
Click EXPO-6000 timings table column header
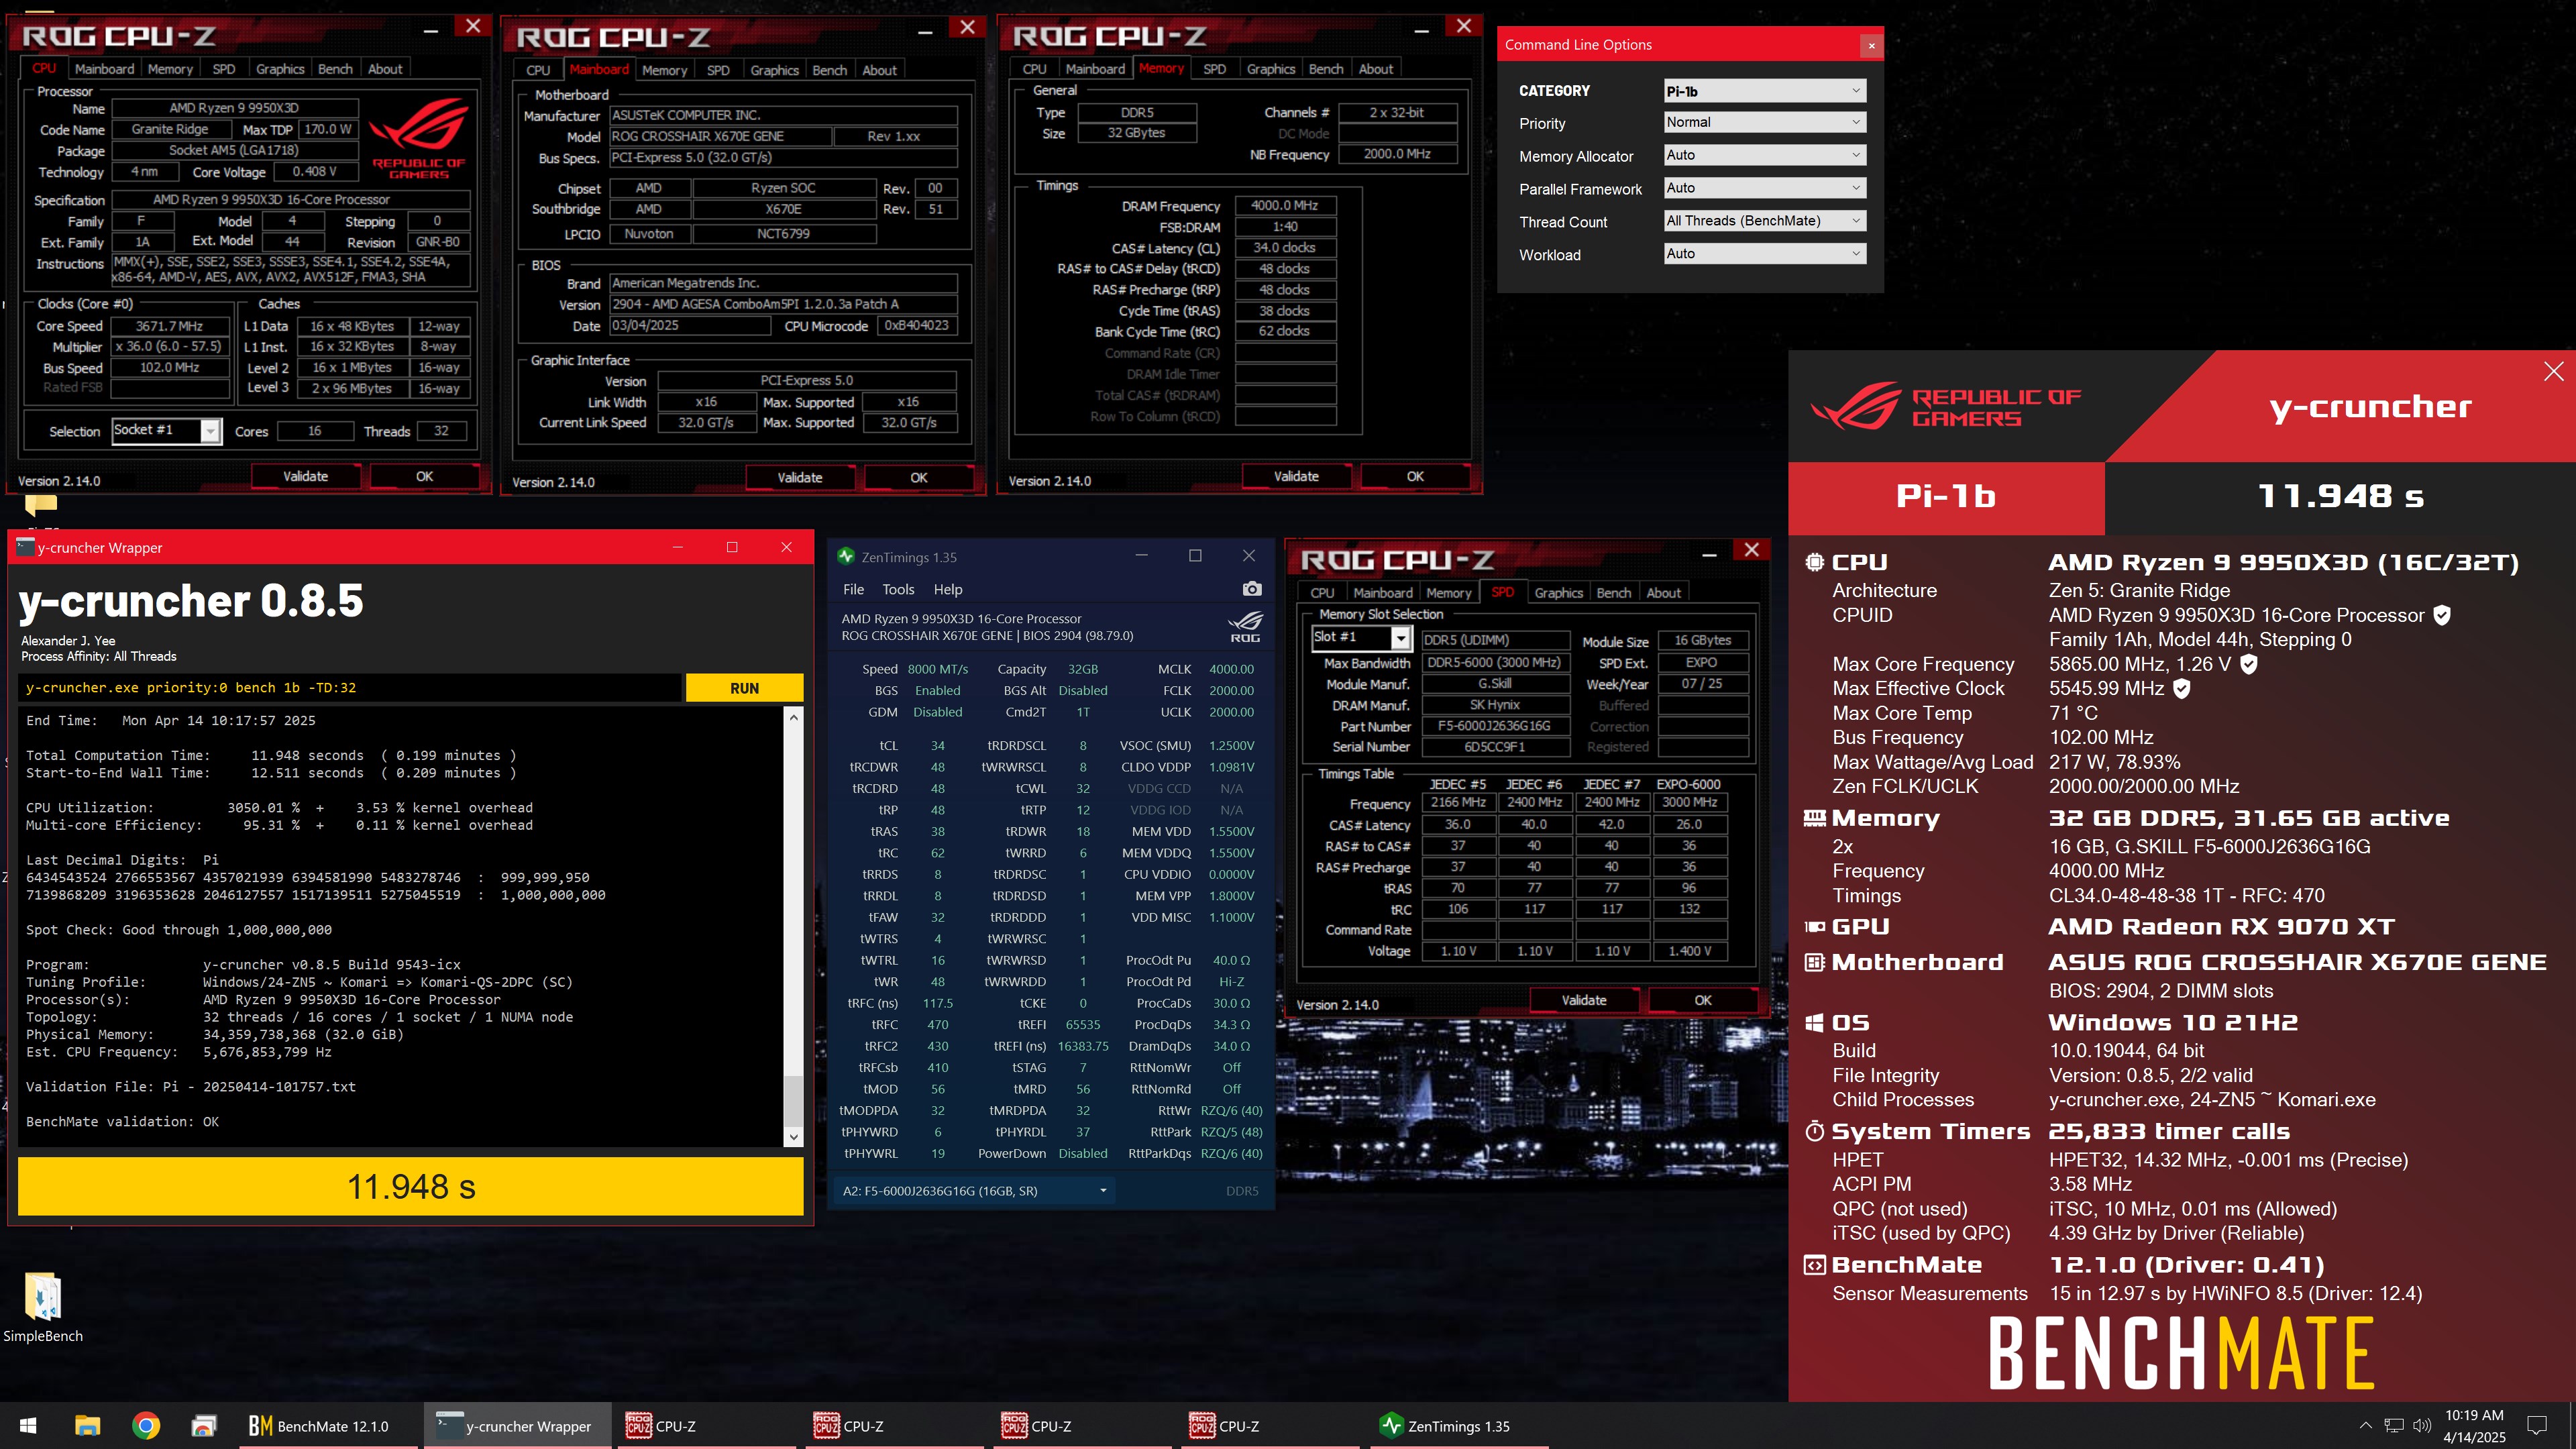1688,784
